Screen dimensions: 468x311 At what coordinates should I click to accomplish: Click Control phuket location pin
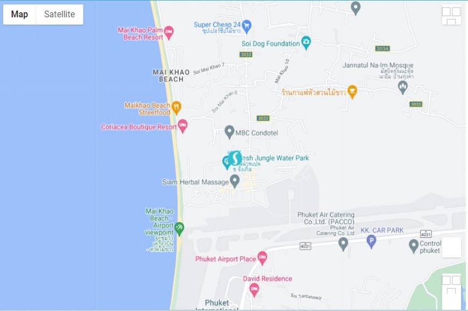[413, 246]
